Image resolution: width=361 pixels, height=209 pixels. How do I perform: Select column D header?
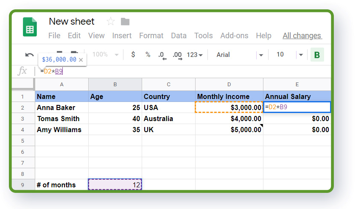[x=229, y=85]
